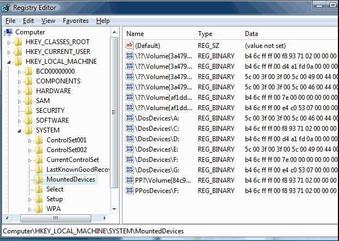Select the \DosDevices\F: value name
Screen dimensions: 339x241
coord(156,160)
